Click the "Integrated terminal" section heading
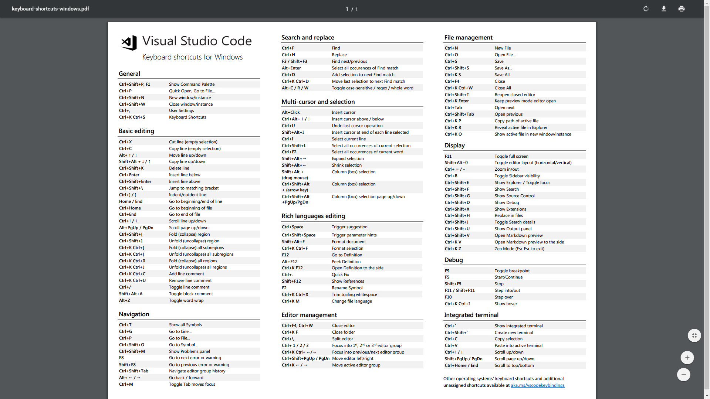The width and height of the screenshot is (710, 399). [471, 315]
